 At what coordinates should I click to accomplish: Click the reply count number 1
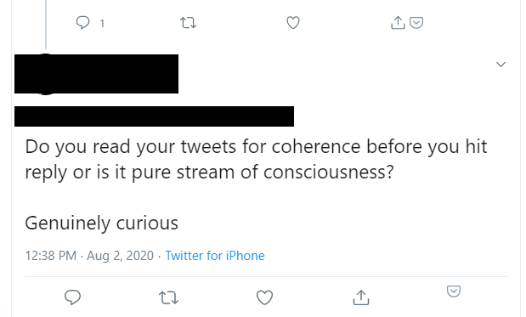(102, 24)
